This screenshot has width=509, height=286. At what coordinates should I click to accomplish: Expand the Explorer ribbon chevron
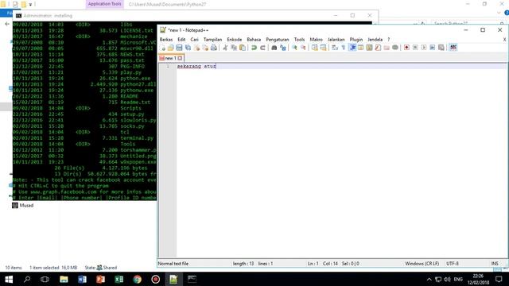pyautogui.click(x=499, y=13)
